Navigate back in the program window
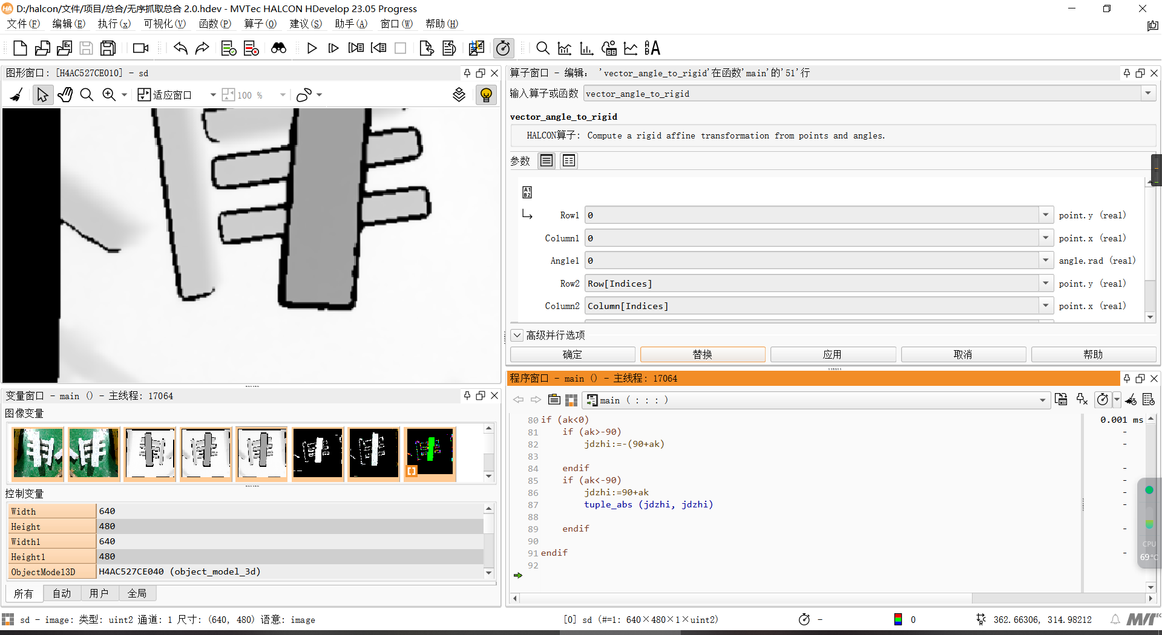 tap(519, 400)
